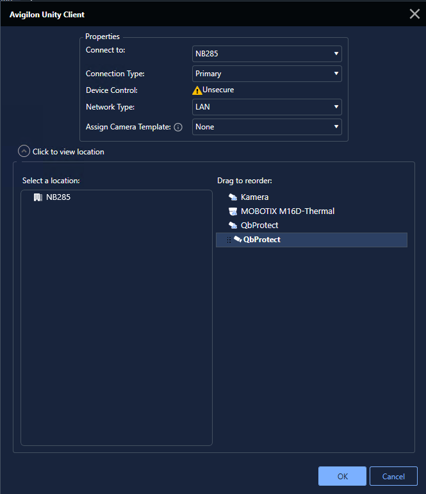Click the camera icon of the unhighlighted QbProtect
The width and height of the screenshot is (426, 494).
point(233,226)
